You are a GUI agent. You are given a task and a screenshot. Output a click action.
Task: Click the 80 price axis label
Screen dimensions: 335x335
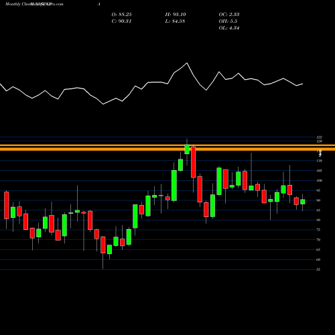pos(318,220)
